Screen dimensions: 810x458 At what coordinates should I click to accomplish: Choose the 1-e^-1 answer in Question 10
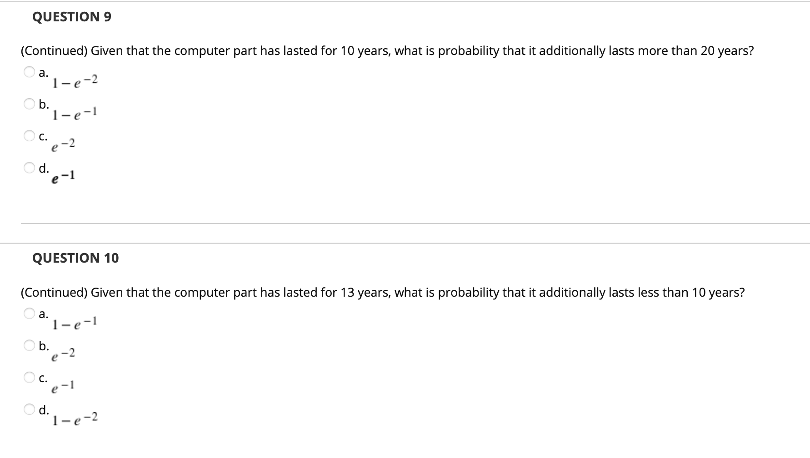29,314
